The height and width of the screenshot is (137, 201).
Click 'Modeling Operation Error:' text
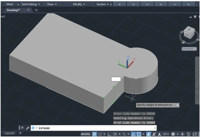click(133, 118)
